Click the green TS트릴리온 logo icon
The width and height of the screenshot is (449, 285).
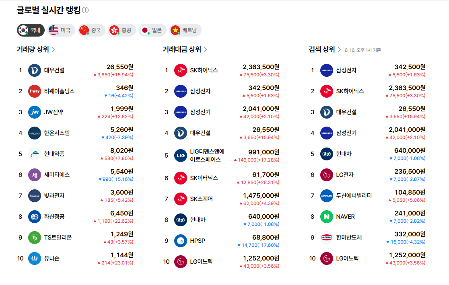35,238
